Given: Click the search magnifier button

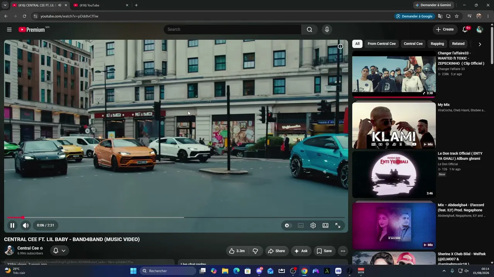Looking at the screenshot, I should 310,30.
